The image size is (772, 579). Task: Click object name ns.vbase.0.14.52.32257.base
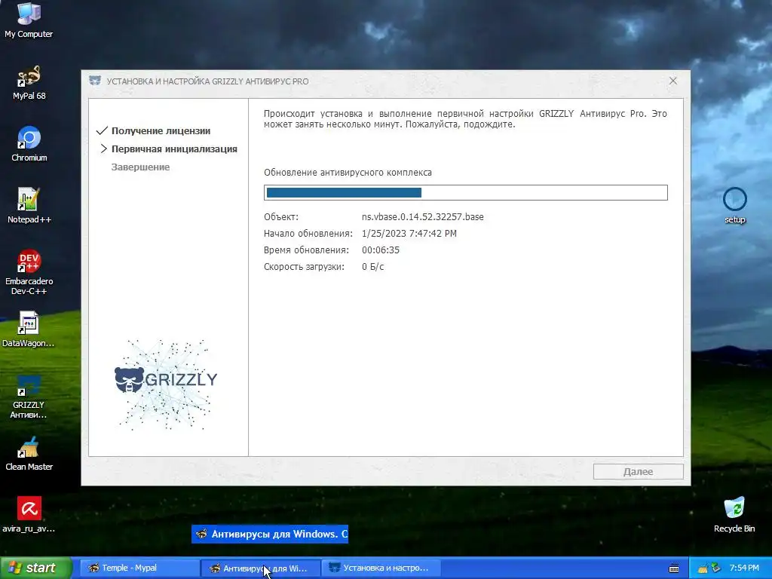coord(422,216)
